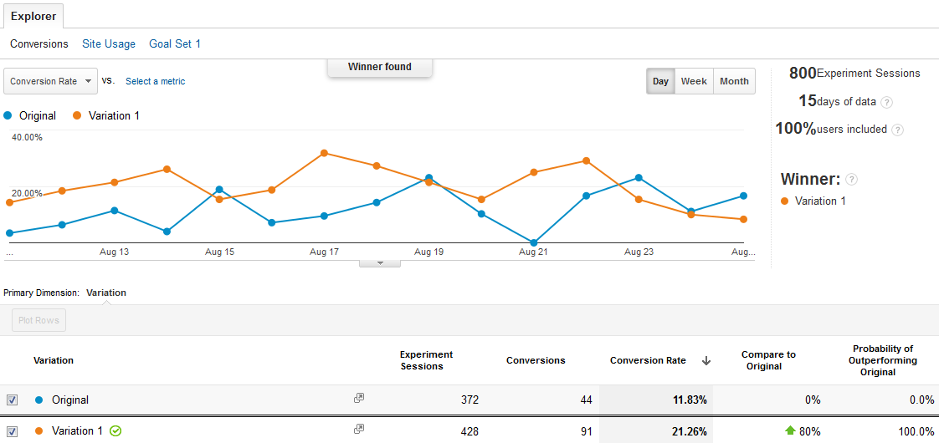939x443 pixels.
Task: Set chart granularity to Month
Action: pyautogui.click(x=734, y=81)
